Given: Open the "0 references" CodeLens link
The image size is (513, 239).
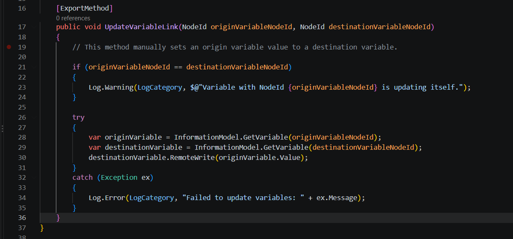Looking at the screenshot, I should tap(73, 18).
